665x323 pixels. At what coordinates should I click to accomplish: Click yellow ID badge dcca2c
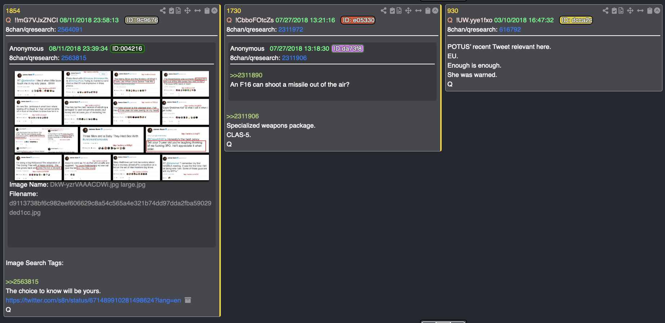pos(576,20)
